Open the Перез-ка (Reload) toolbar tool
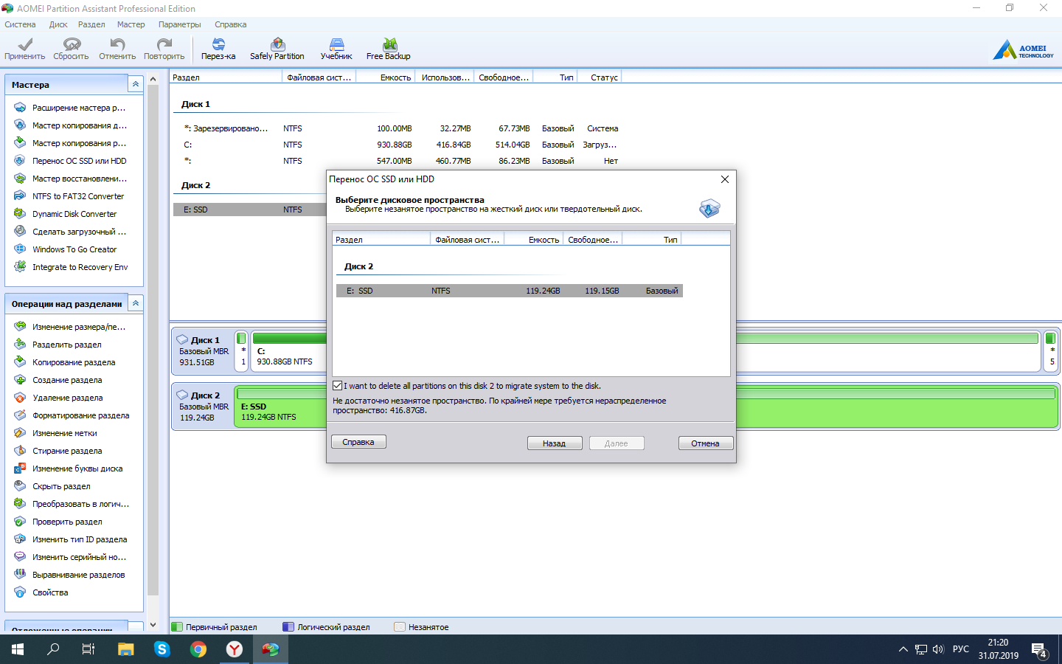This screenshot has width=1062, height=664. [x=218, y=49]
